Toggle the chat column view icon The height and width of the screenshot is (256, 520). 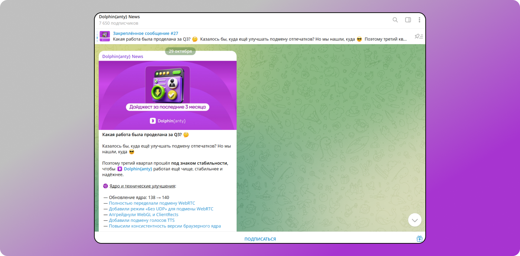tap(407, 20)
